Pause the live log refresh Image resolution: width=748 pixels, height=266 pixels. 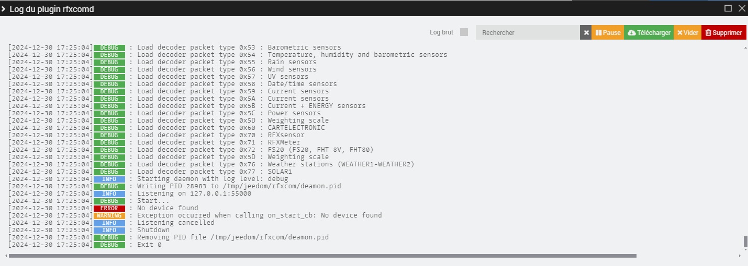(608, 32)
